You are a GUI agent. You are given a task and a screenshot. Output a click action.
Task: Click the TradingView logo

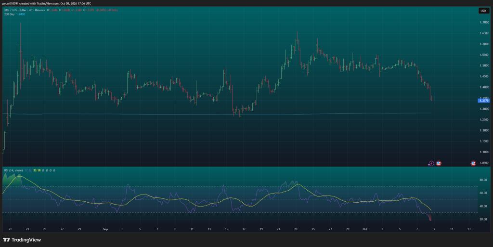[22, 240]
